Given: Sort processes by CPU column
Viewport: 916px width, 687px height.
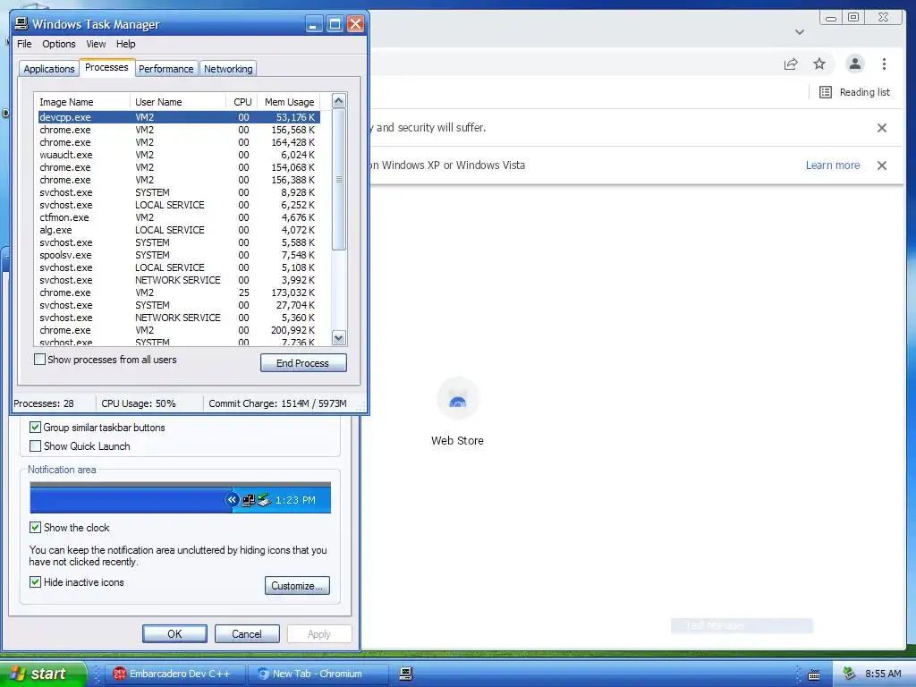Looking at the screenshot, I should click(242, 102).
